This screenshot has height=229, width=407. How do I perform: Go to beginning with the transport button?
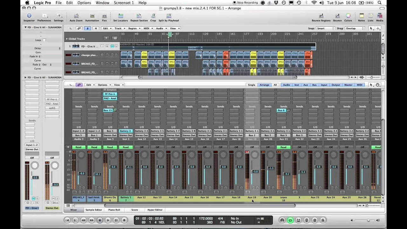pyautogui.click(x=67, y=220)
